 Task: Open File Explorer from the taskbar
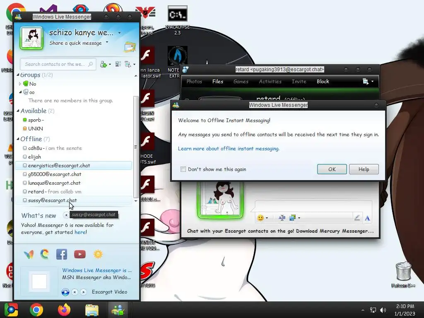92,310
